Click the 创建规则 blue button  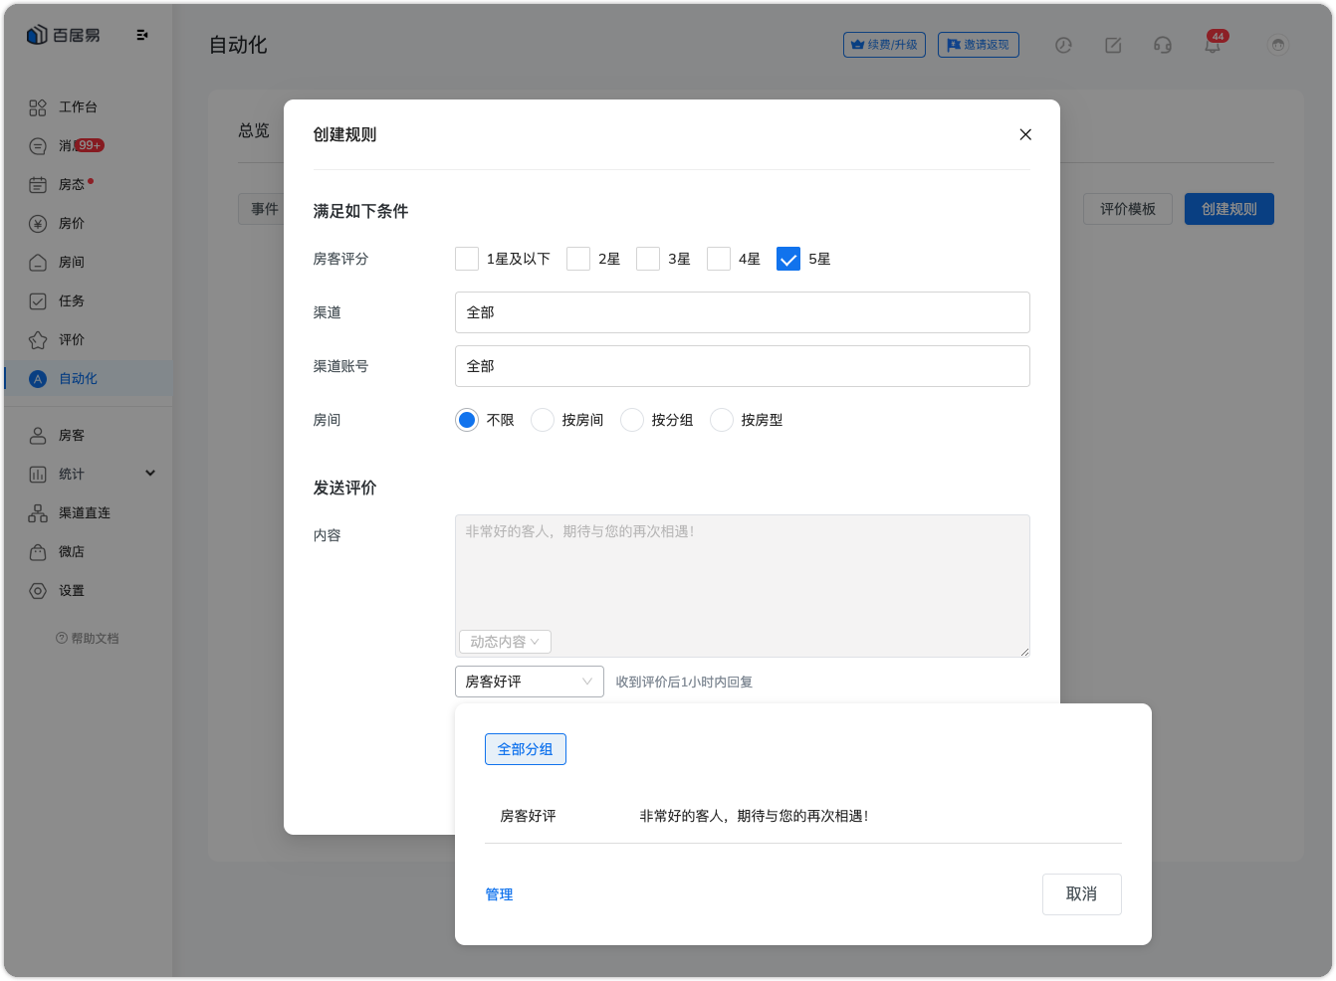coord(1229,209)
